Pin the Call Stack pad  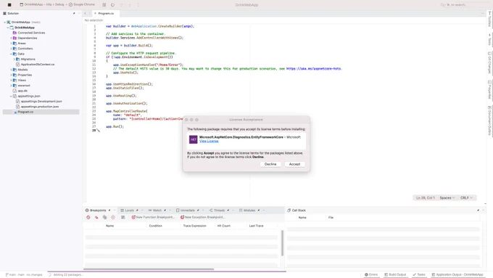(x=478, y=210)
